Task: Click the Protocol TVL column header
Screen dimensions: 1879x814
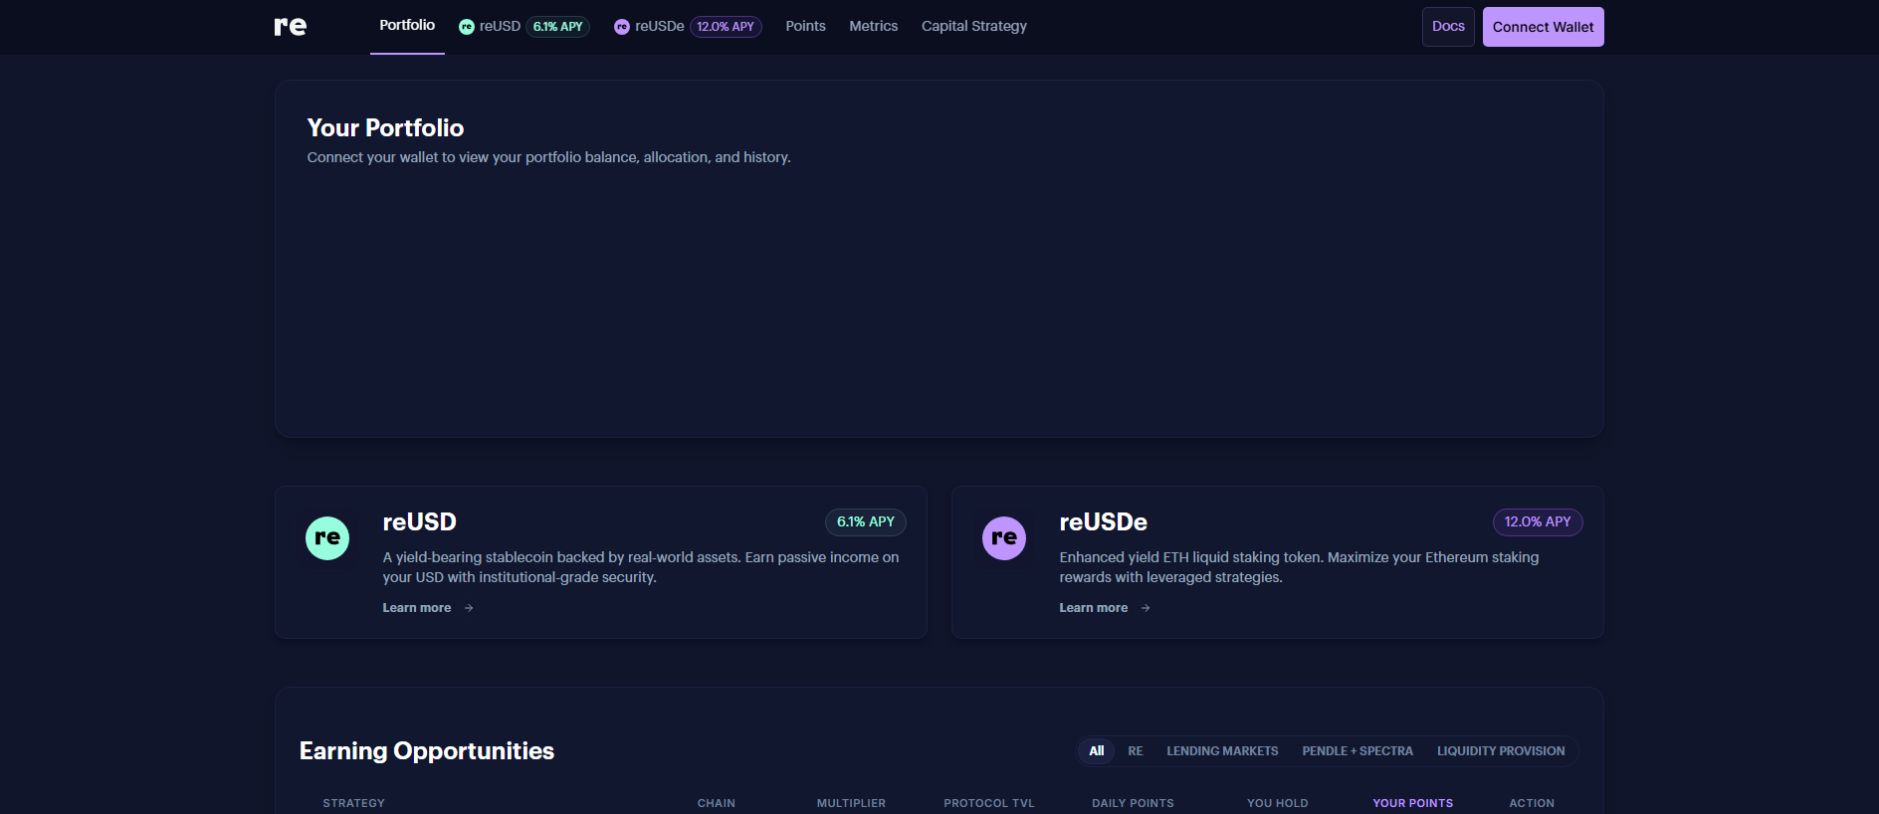Action: 989,803
